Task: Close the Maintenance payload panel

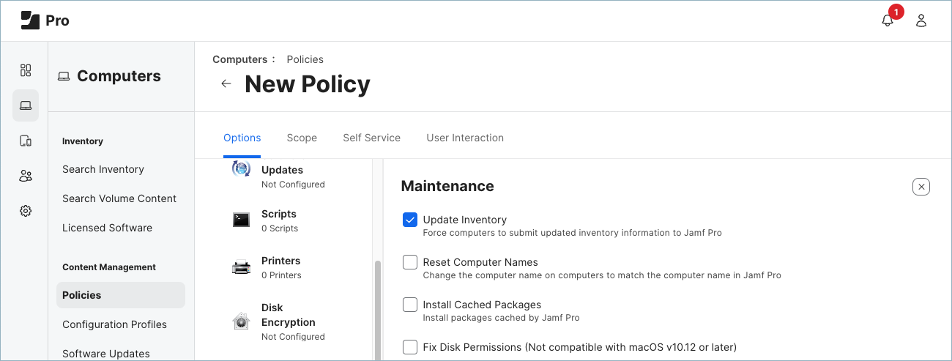Action: click(921, 187)
